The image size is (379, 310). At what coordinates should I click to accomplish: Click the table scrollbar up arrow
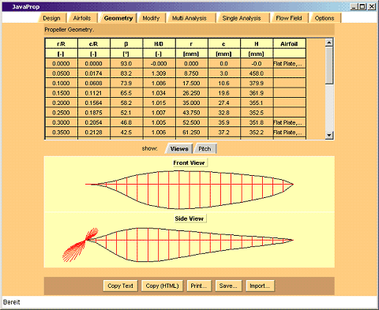coord(329,43)
